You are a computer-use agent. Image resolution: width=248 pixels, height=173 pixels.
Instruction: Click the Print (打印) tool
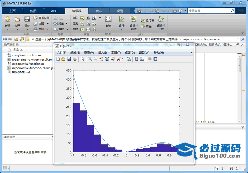pos(39,29)
